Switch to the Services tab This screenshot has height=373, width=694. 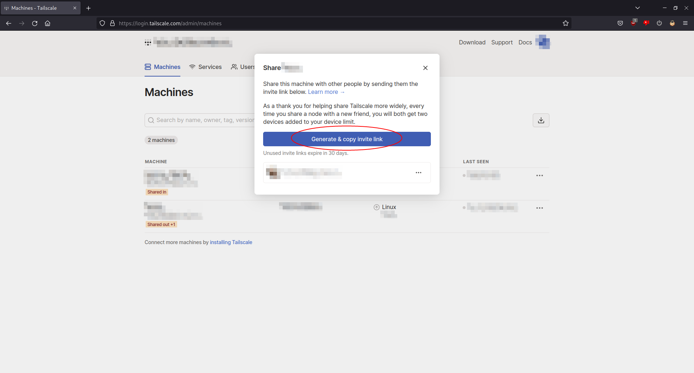[205, 67]
